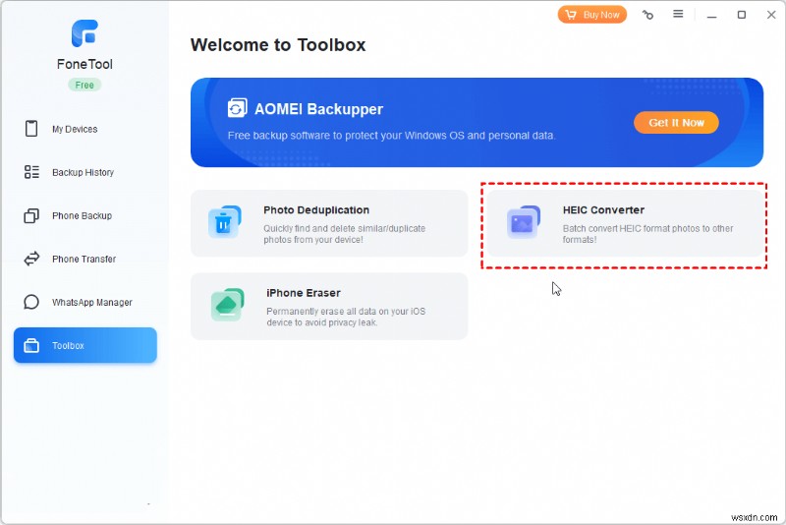Click the HEIC Converter picture icon
The width and height of the screenshot is (786, 525).
(x=524, y=221)
